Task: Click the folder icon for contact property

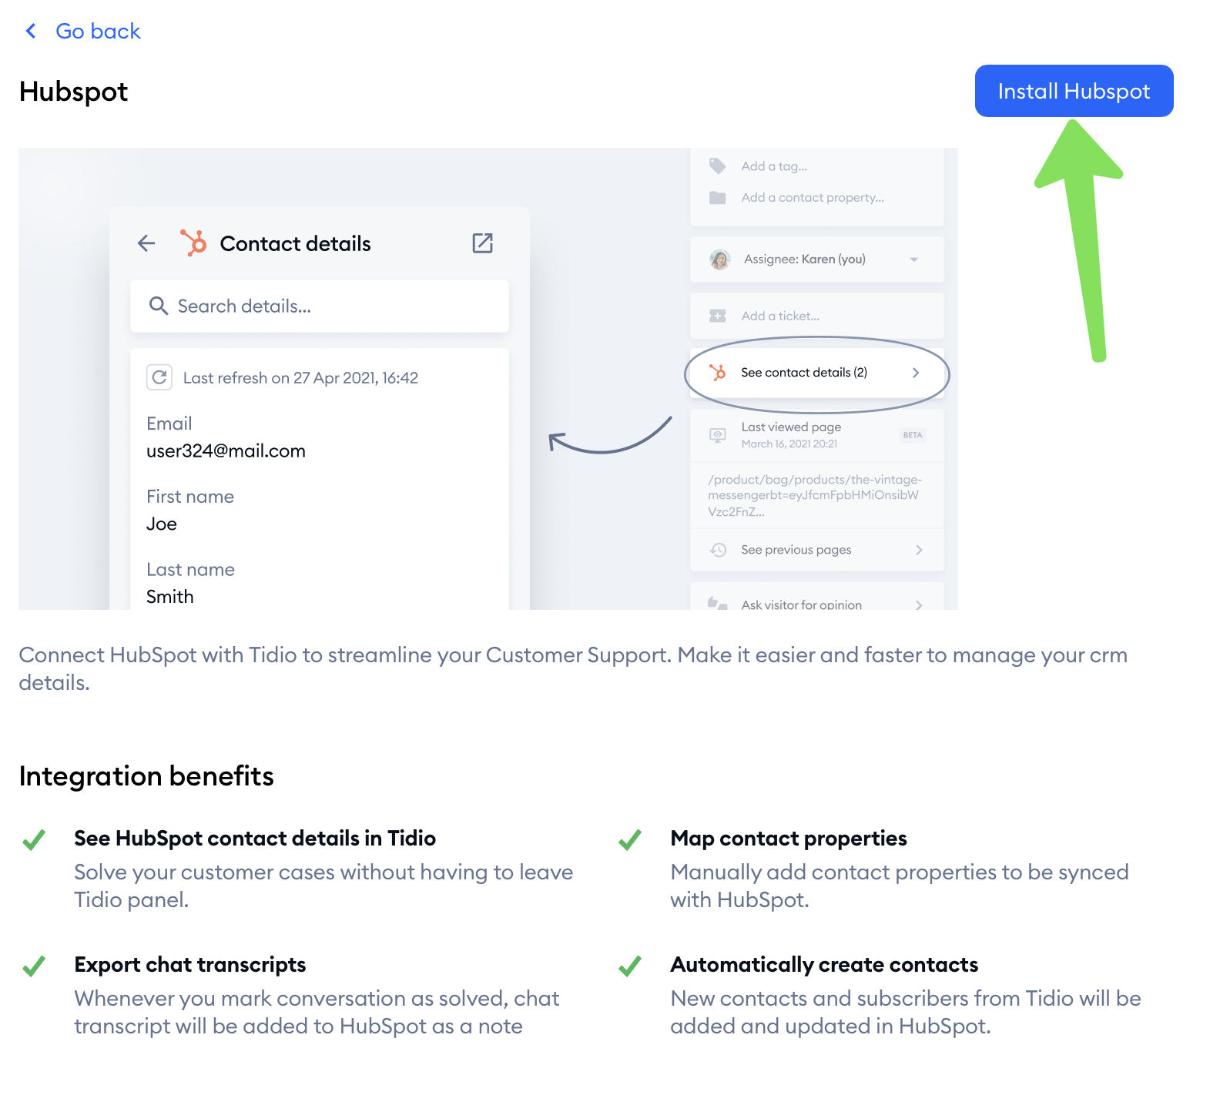Action: (x=718, y=198)
